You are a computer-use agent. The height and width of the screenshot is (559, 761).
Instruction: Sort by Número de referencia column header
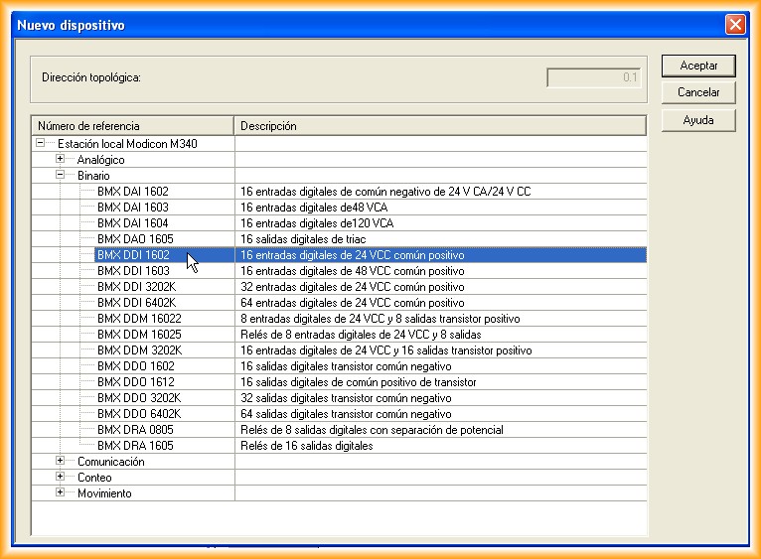(x=133, y=126)
